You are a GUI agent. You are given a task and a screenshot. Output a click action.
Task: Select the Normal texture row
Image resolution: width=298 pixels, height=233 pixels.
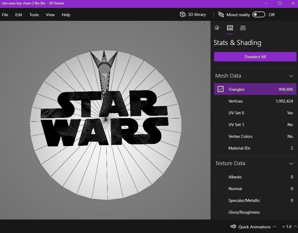pyautogui.click(x=255, y=189)
